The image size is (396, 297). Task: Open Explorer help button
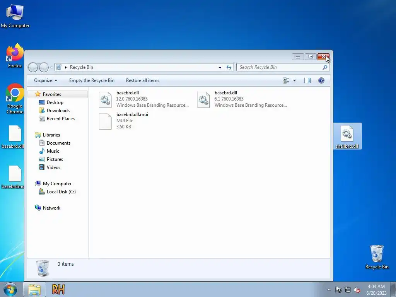coord(321,80)
